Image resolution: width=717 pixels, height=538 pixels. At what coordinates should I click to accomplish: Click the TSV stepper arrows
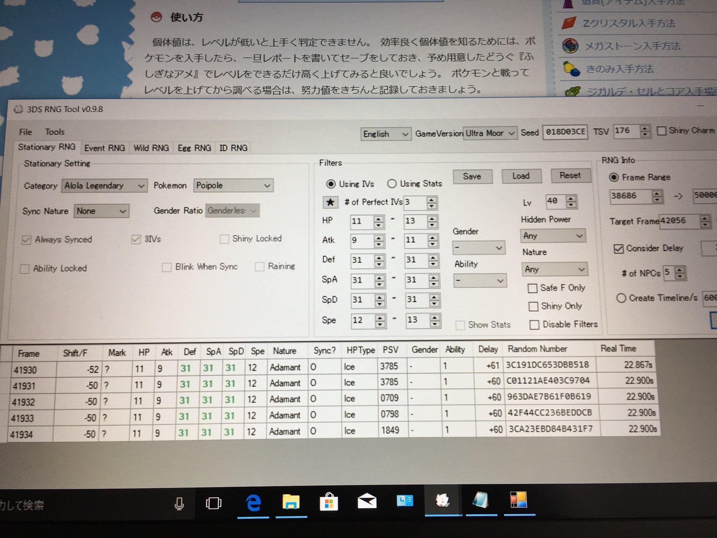(645, 131)
